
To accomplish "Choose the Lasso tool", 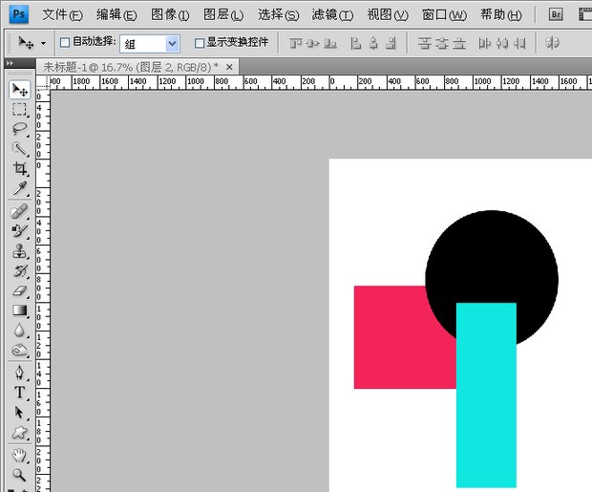I will (x=19, y=129).
